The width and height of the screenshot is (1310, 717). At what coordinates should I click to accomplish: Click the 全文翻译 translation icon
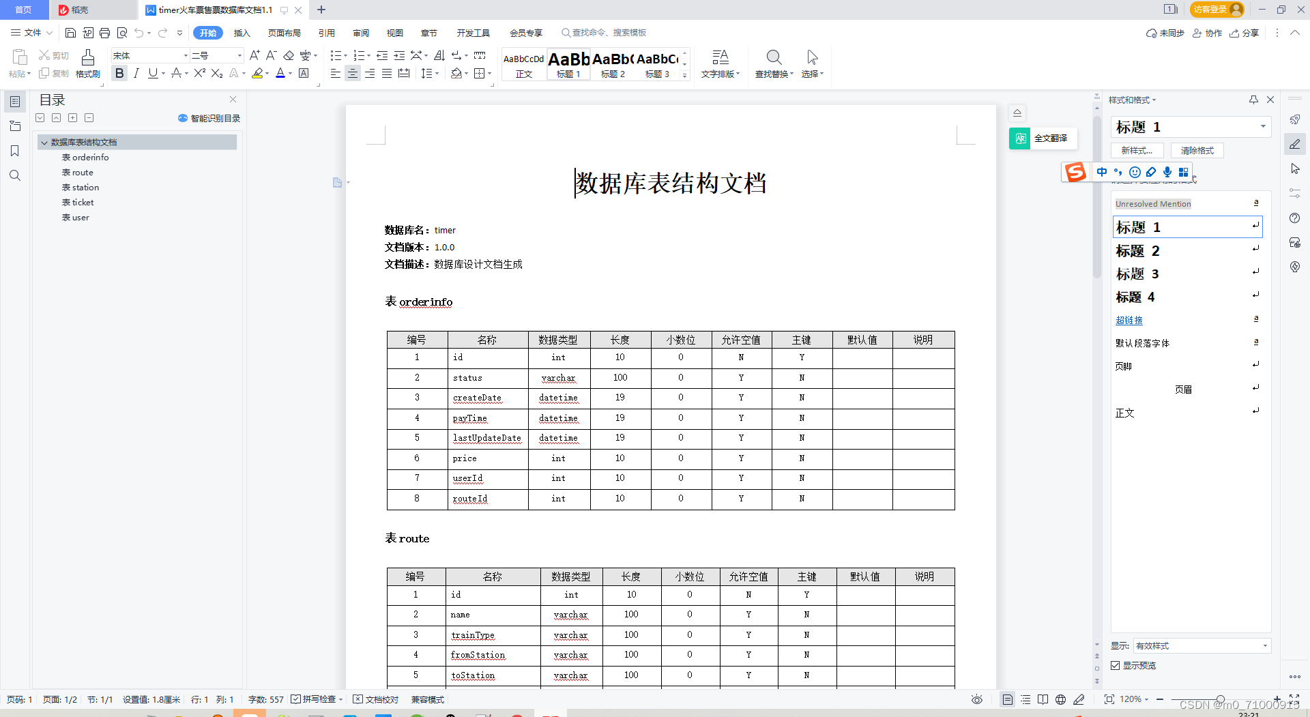click(x=1019, y=138)
